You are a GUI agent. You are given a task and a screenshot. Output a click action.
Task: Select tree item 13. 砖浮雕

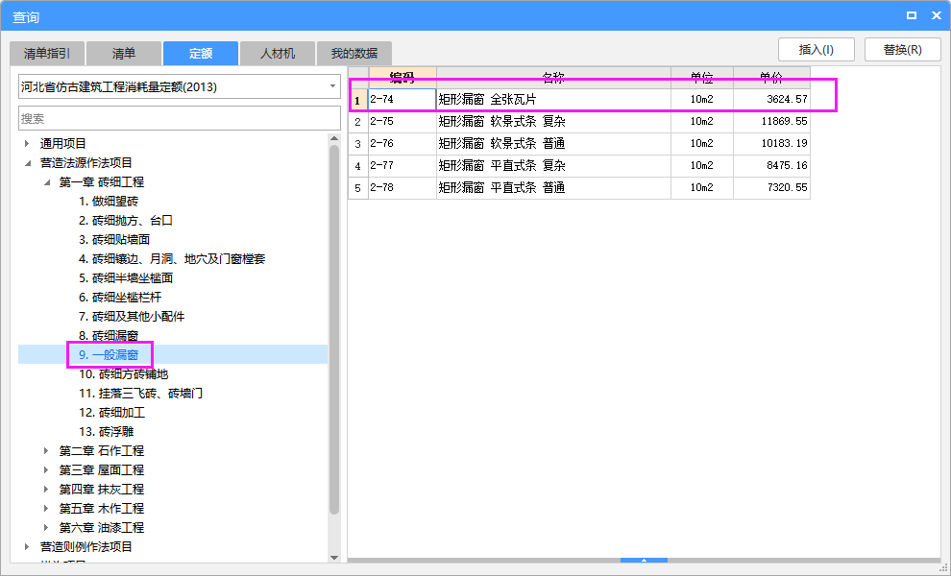pos(106,432)
